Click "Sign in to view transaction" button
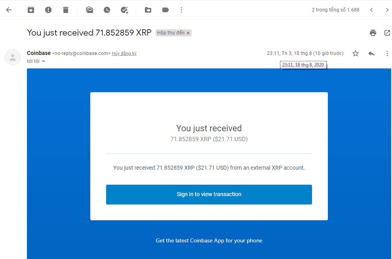 pyautogui.click(x=209, y=194)
